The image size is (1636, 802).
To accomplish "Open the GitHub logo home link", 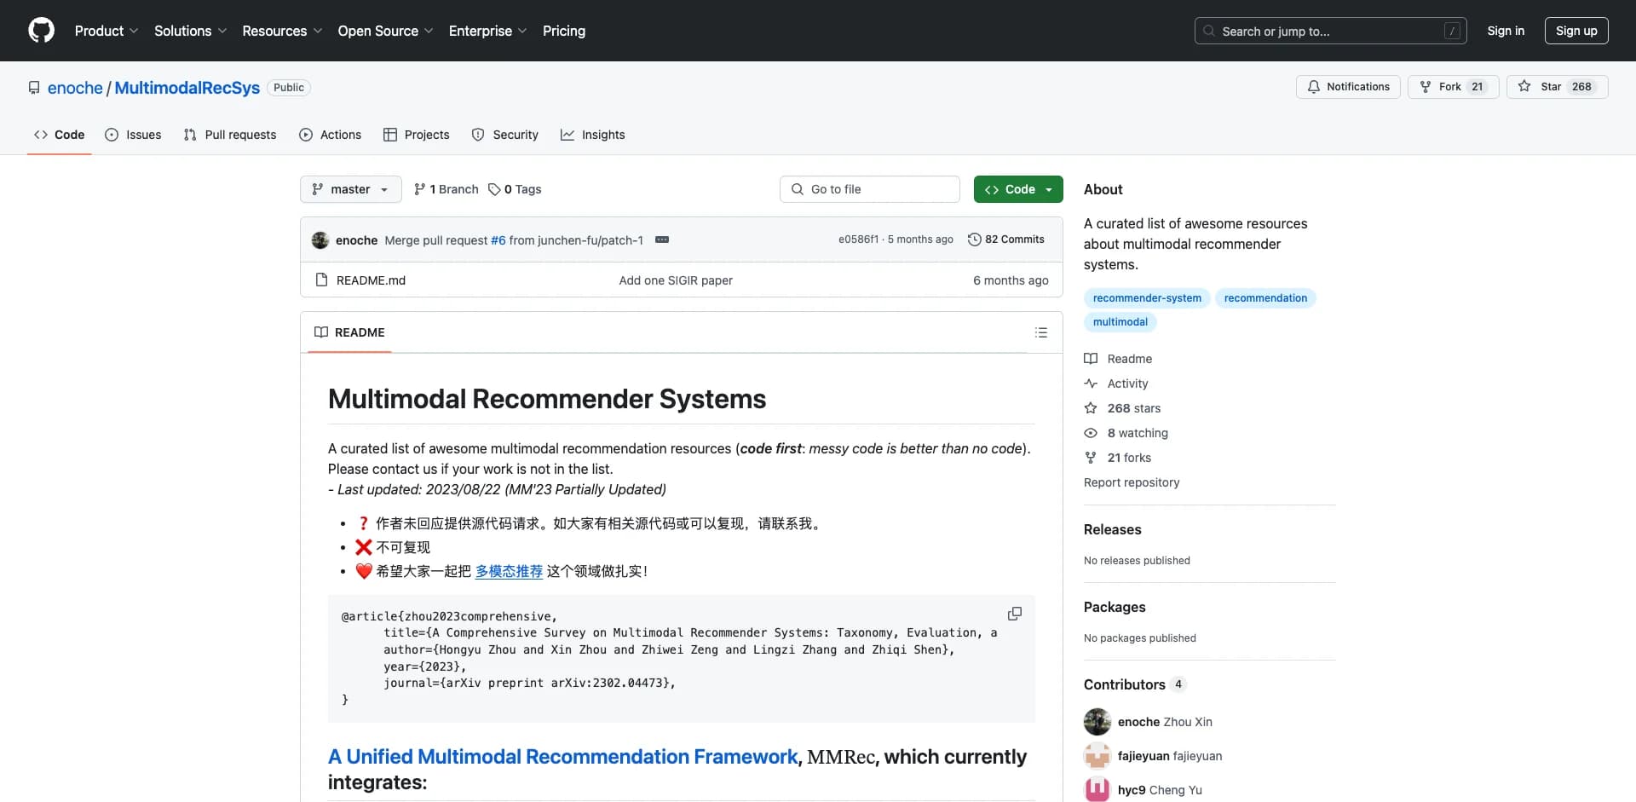I will click(x=41, y=31).
